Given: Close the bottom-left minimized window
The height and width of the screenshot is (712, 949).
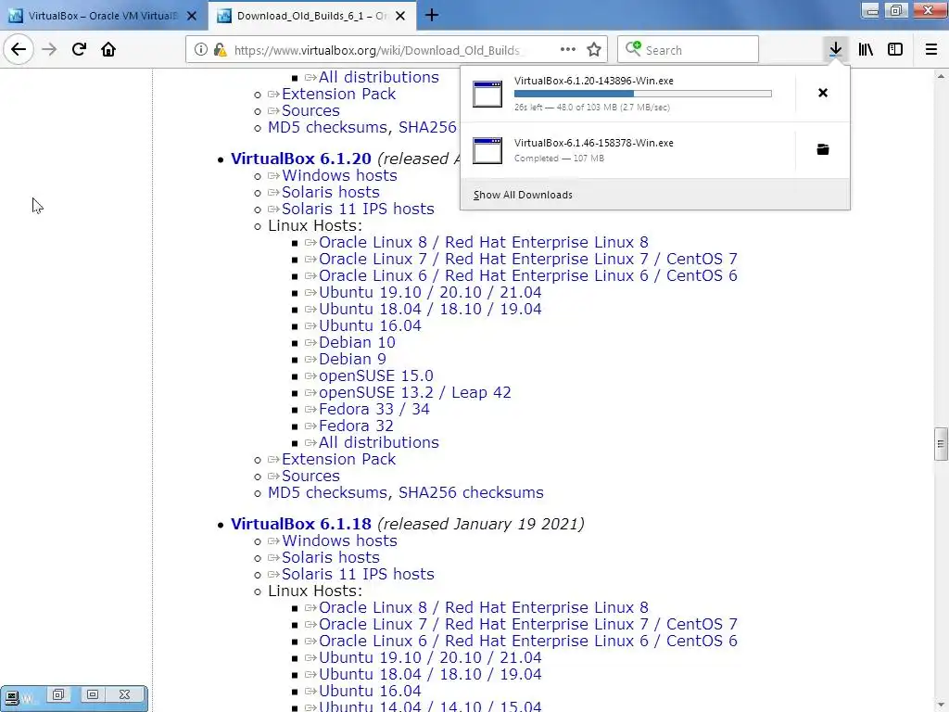Looking at the screenshot, I should 124,694.
